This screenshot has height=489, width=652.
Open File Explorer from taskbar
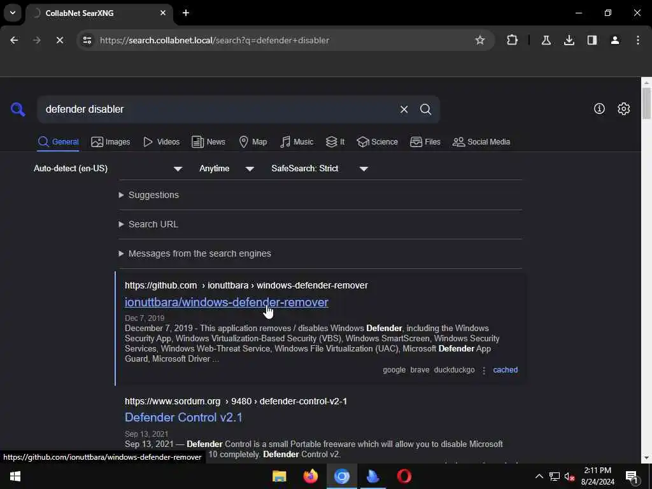(x=279, y=476)
